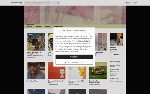Open Contact charles webster link
This screenshot has width=150, height=94.
(115, 66)
